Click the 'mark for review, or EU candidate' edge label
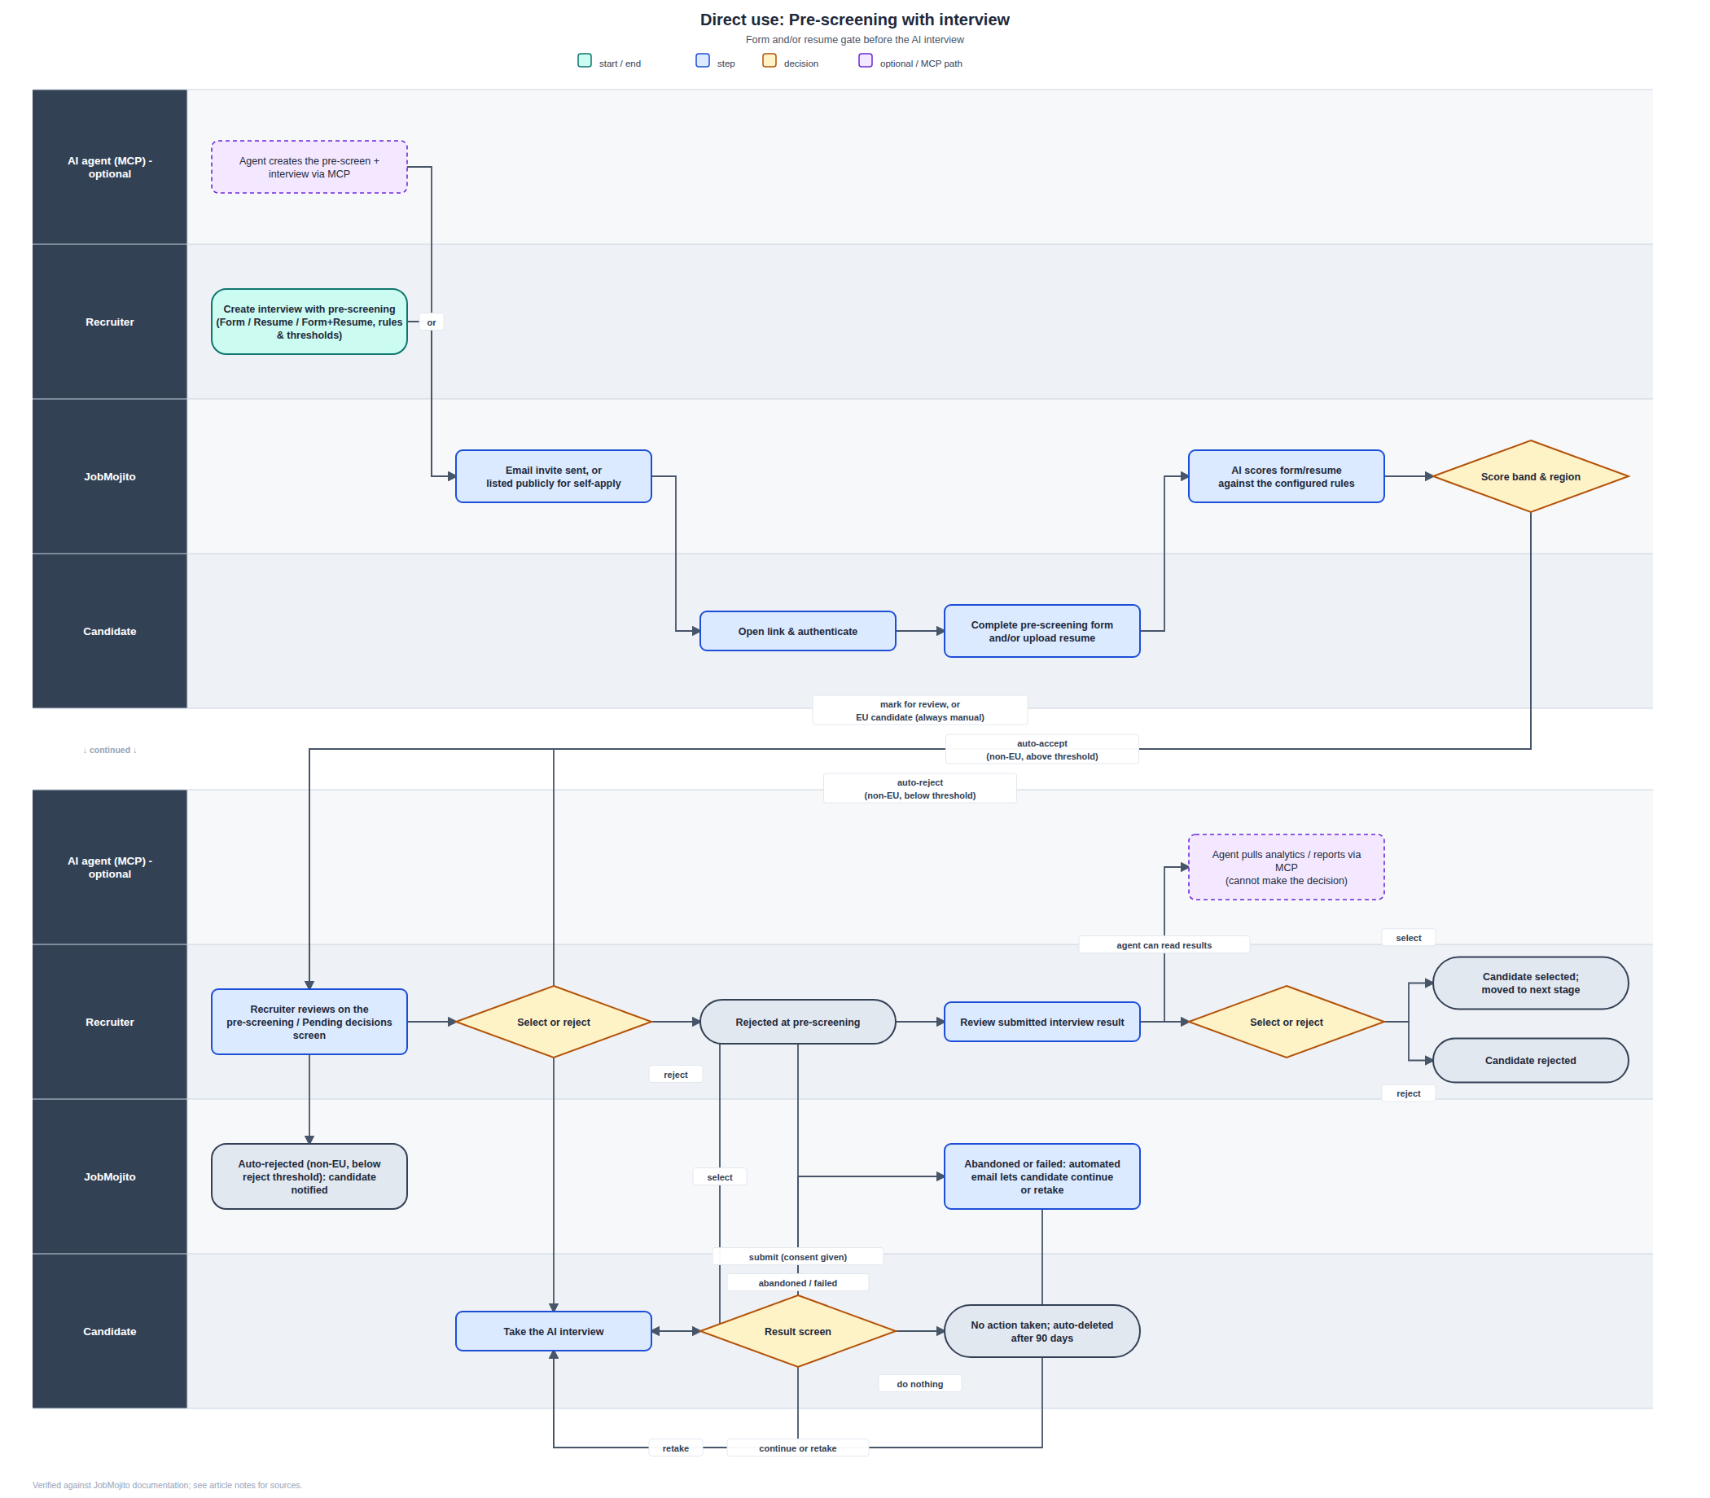 [x=920, y=711]
